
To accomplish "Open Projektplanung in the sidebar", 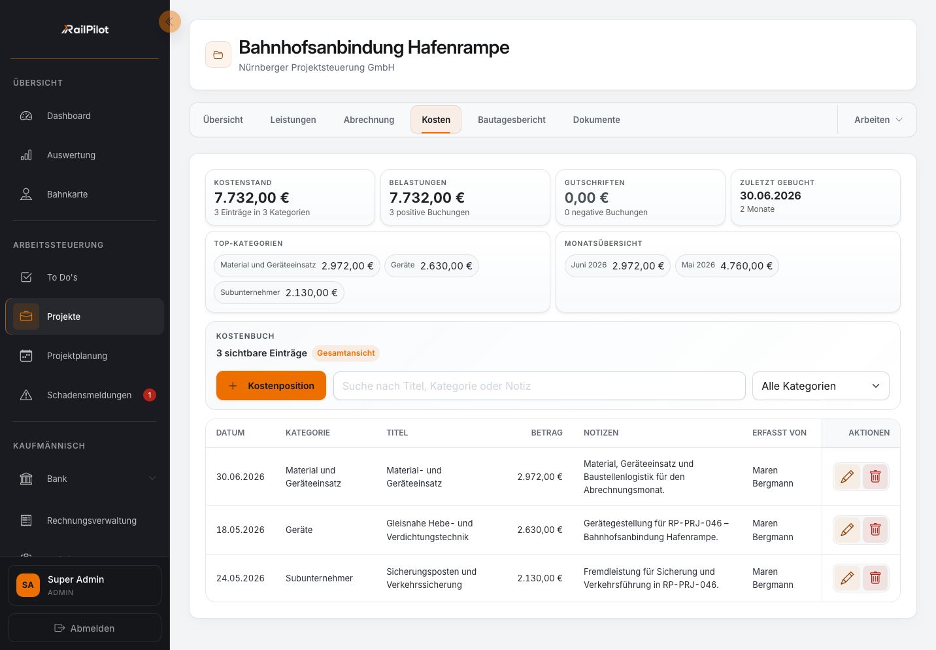I will [x=84, y=356].
